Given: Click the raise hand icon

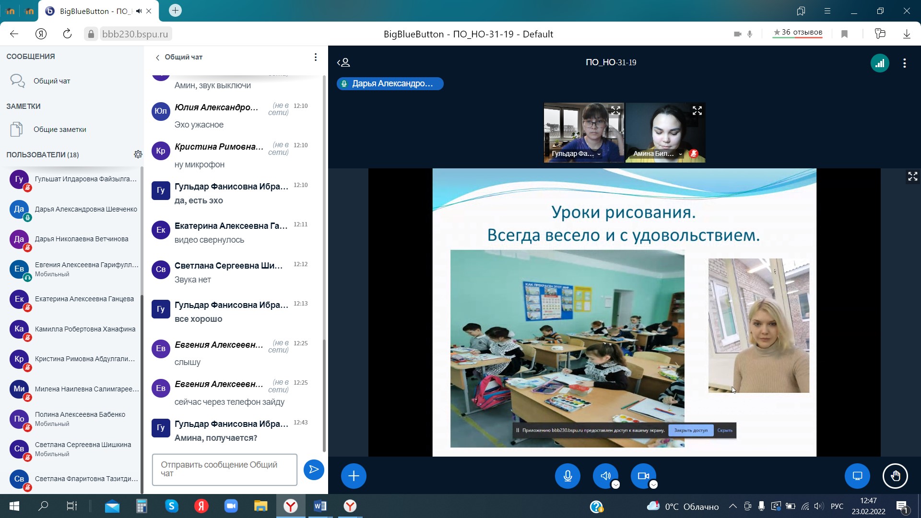Looking at the screenshot, I should click(895, 476).
